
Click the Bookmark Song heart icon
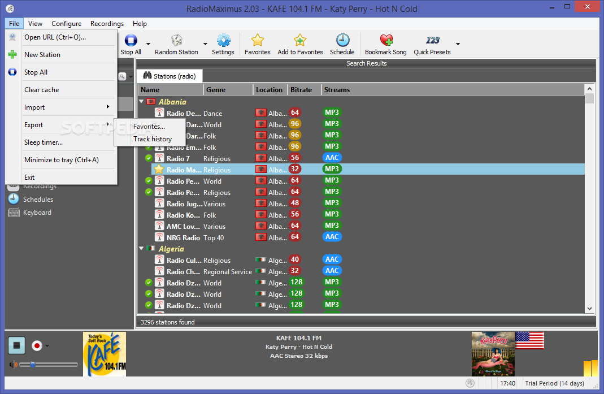[386, 40]
